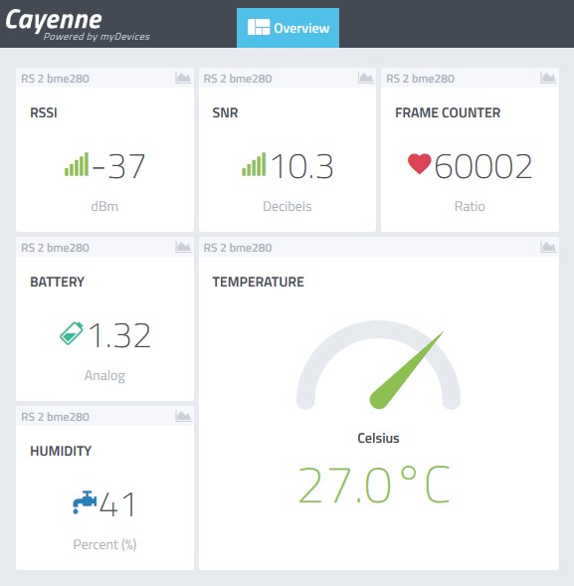Click the RS 2 bme280 label above HUMIDITY

click(55, 417)
